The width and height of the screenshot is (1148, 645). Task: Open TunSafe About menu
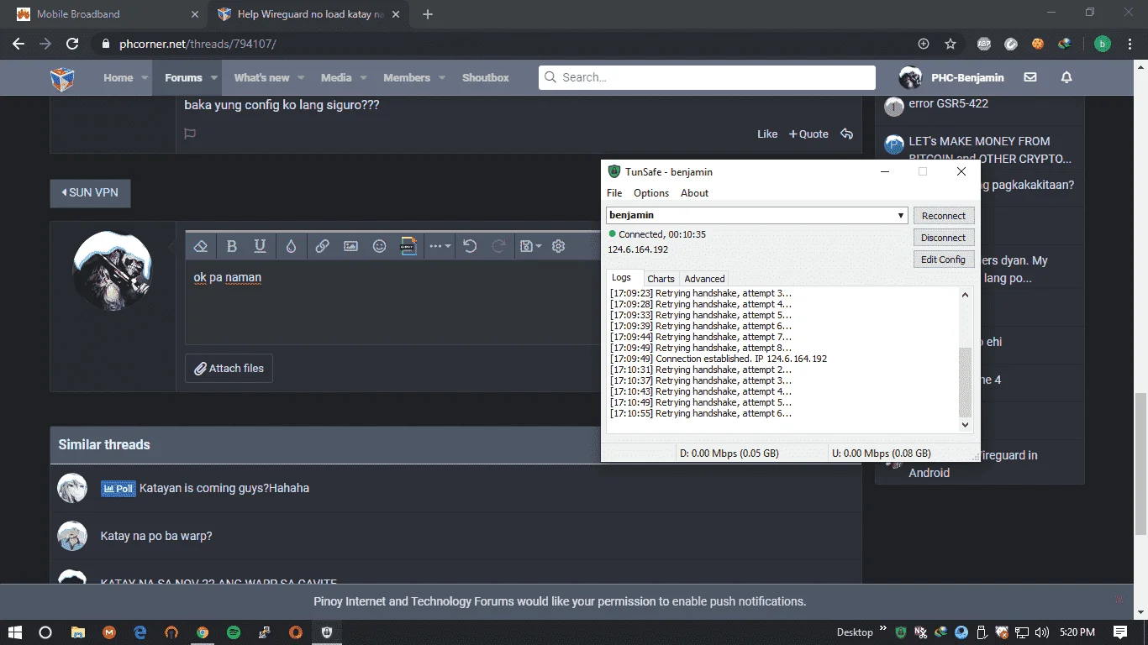[x=694, y=193]
